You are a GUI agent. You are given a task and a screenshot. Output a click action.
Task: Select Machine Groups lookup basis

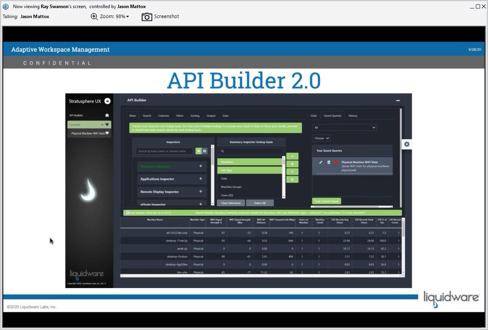pyautogui.click(x=249, y=187)
